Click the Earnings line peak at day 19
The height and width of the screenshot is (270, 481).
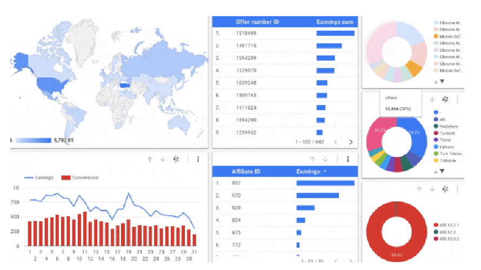coord(129,194)
